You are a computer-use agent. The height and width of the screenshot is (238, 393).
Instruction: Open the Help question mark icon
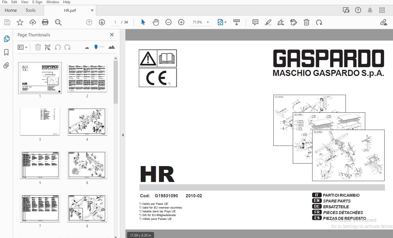point(358,10)
